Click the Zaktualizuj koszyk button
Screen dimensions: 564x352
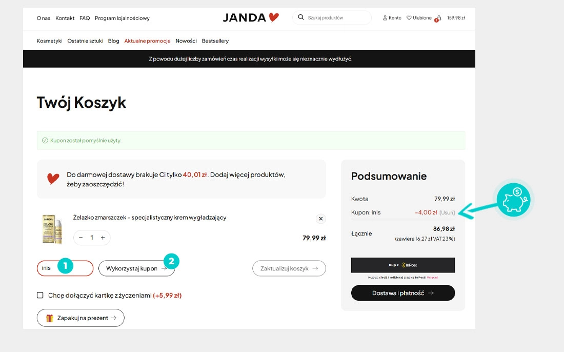point(289,268)
